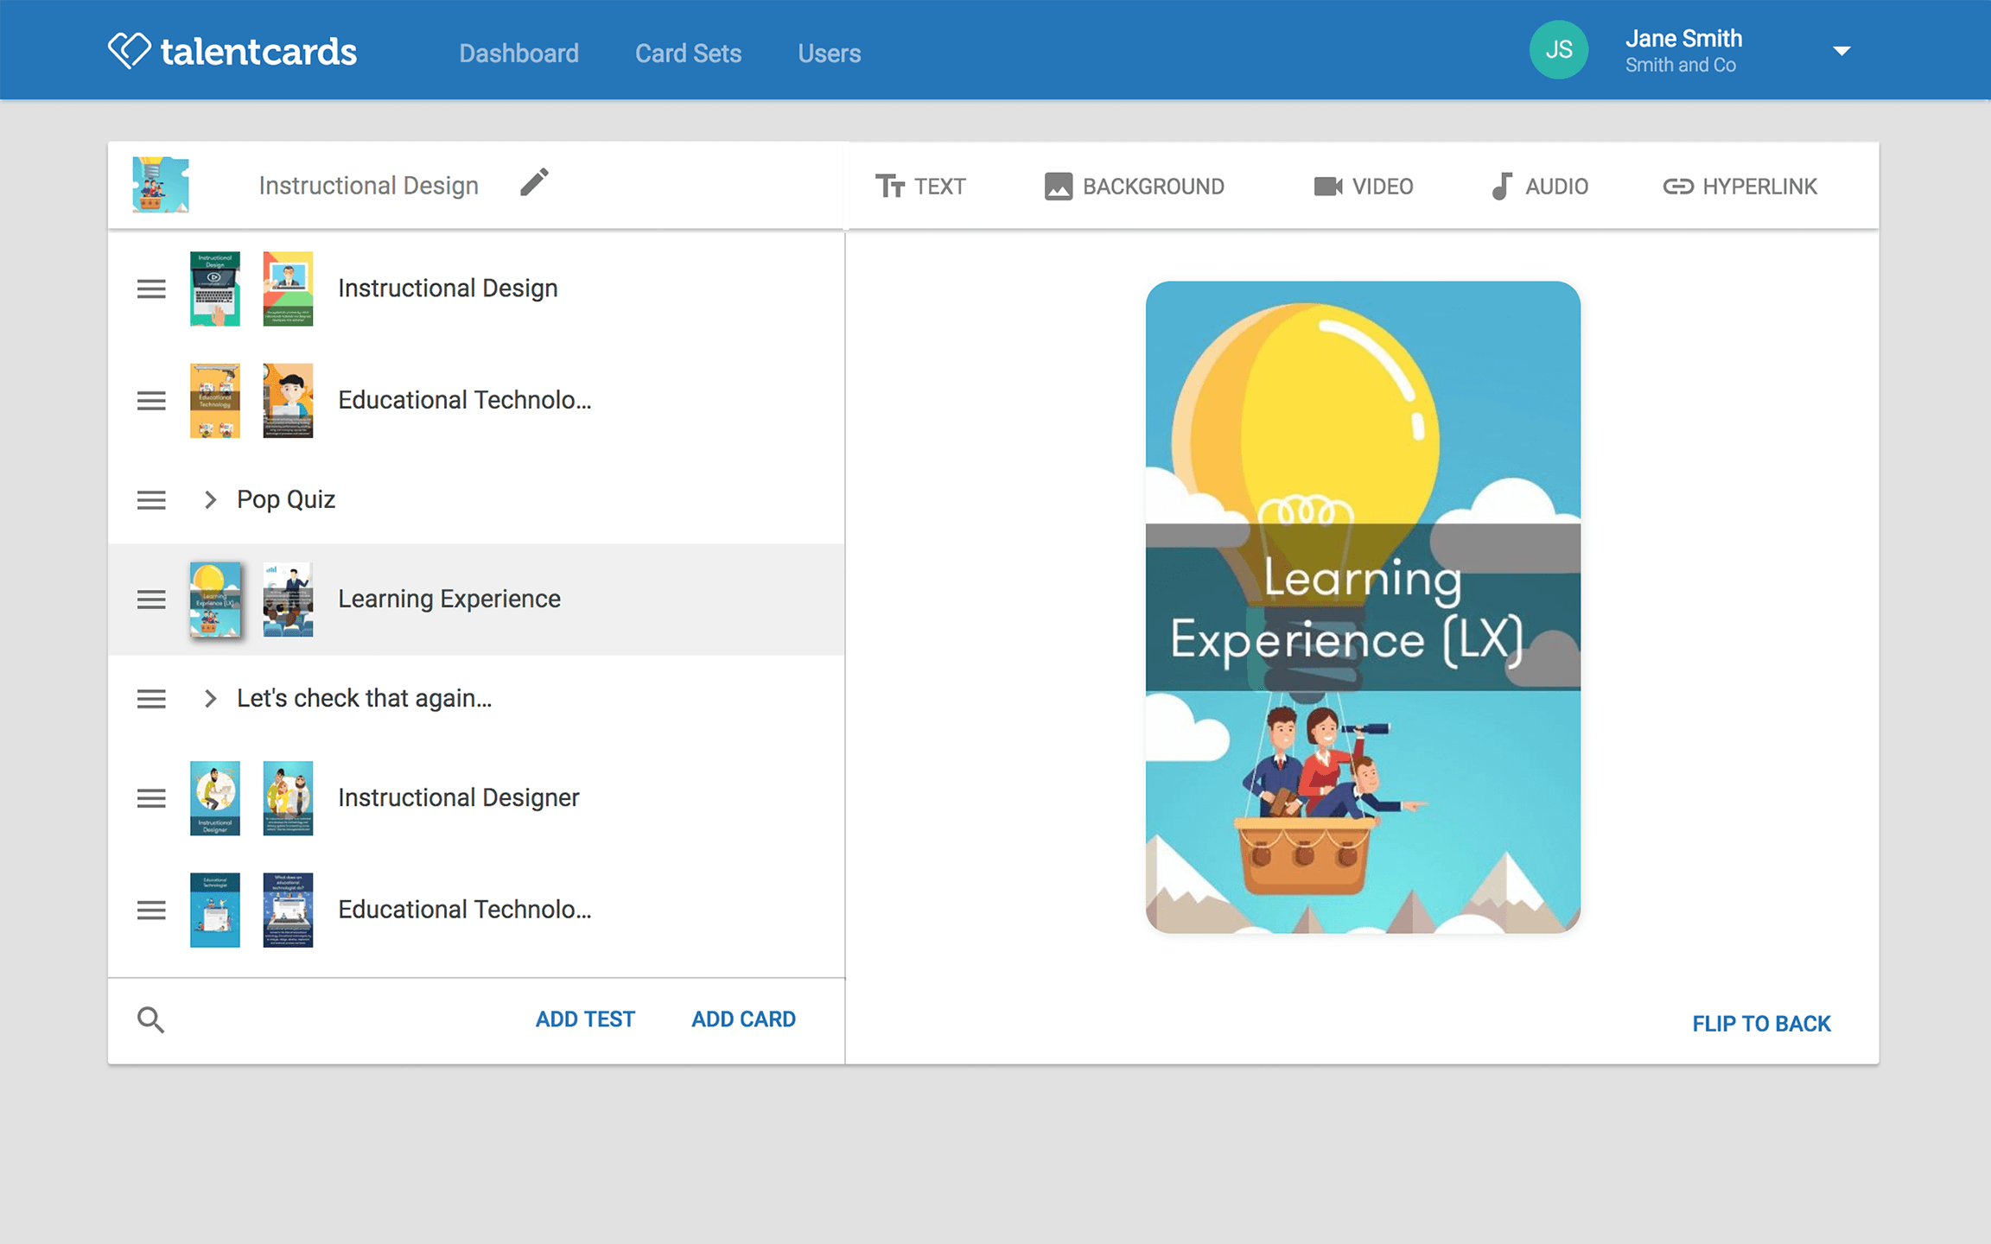Select Let's check that again... label

[x=365, y=698]
